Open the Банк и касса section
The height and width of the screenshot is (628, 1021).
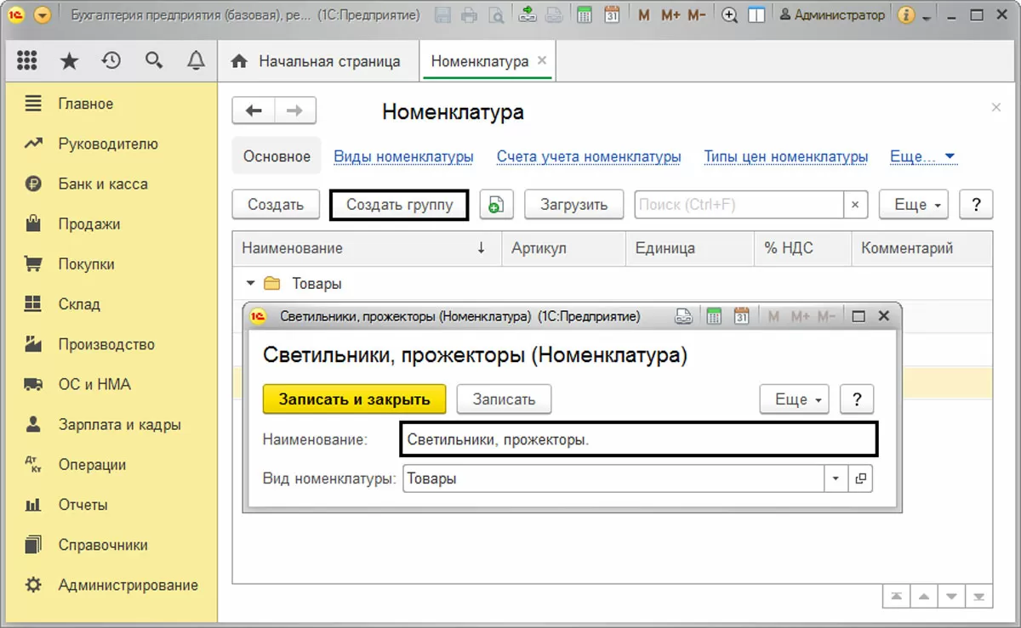[x=103, y=184]
